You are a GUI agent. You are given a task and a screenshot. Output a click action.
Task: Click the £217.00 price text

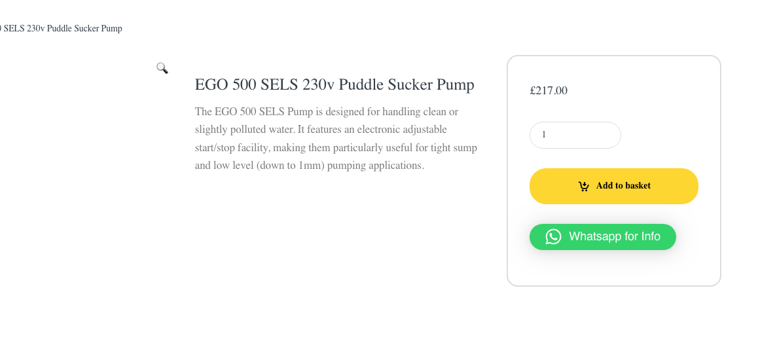pos(549,91)
